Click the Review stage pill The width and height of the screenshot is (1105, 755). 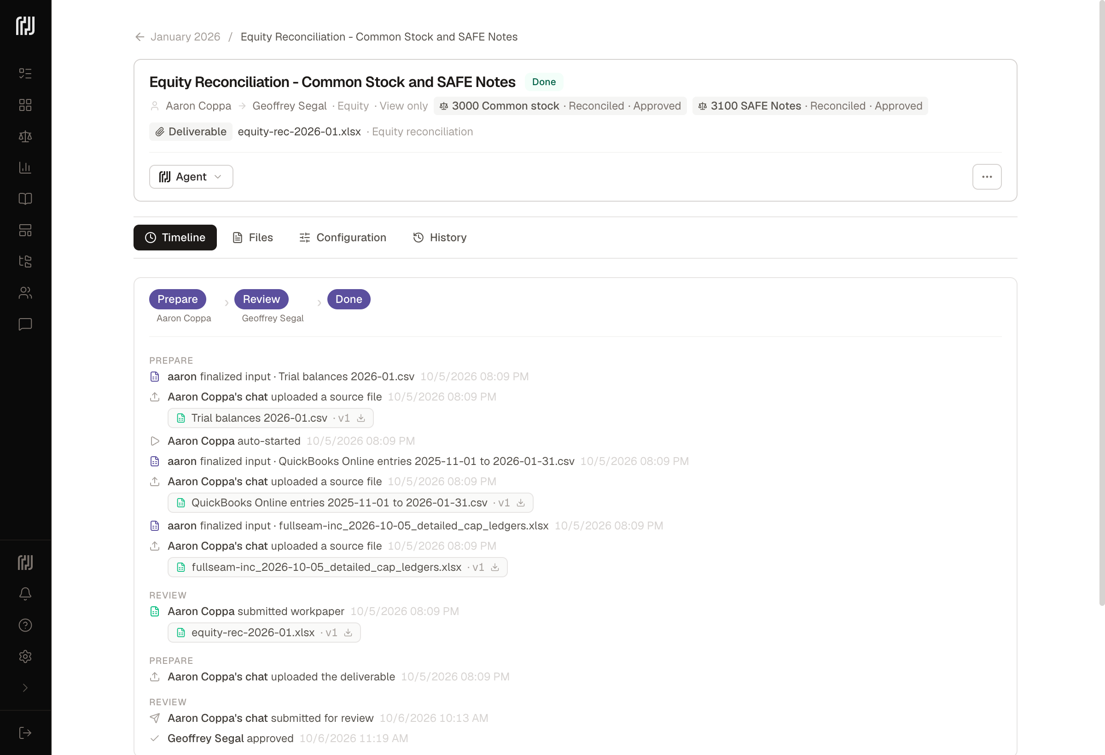coord(262,299)
